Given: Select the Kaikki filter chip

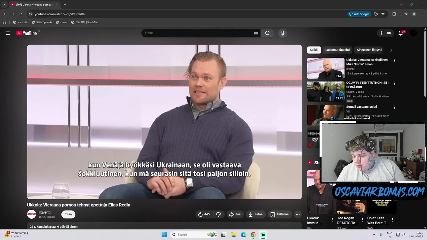Looking at the screenshot, I should [314, 50].
